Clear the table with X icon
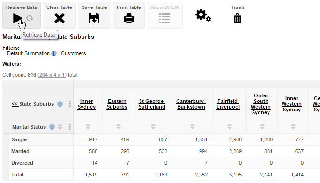Screen dimensions: 320x183 (x=60, y=18)
